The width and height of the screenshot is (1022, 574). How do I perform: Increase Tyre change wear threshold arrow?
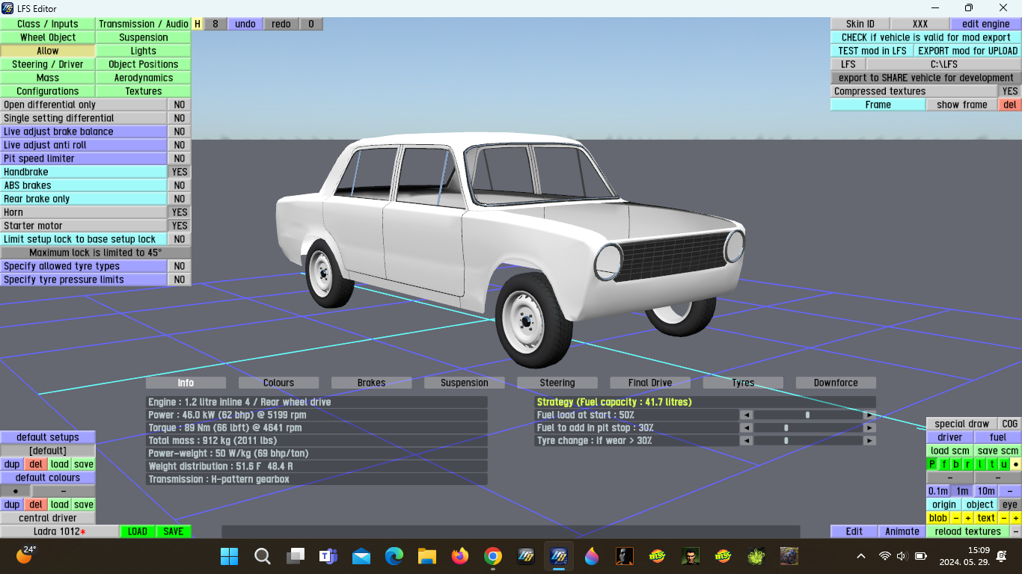point(869,441)
